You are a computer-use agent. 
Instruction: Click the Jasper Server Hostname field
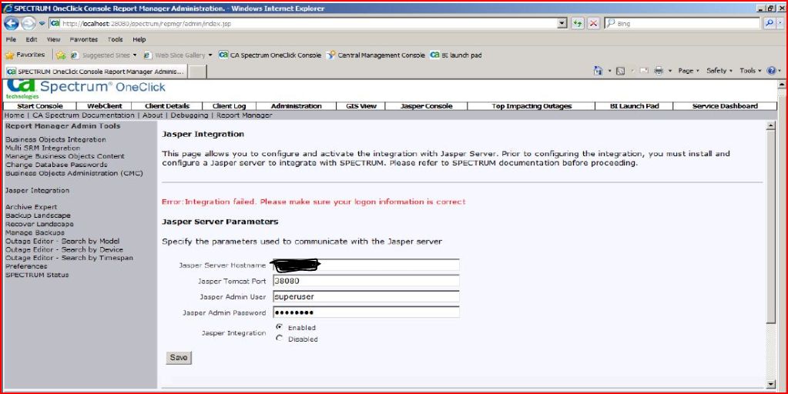click(367, 265)
